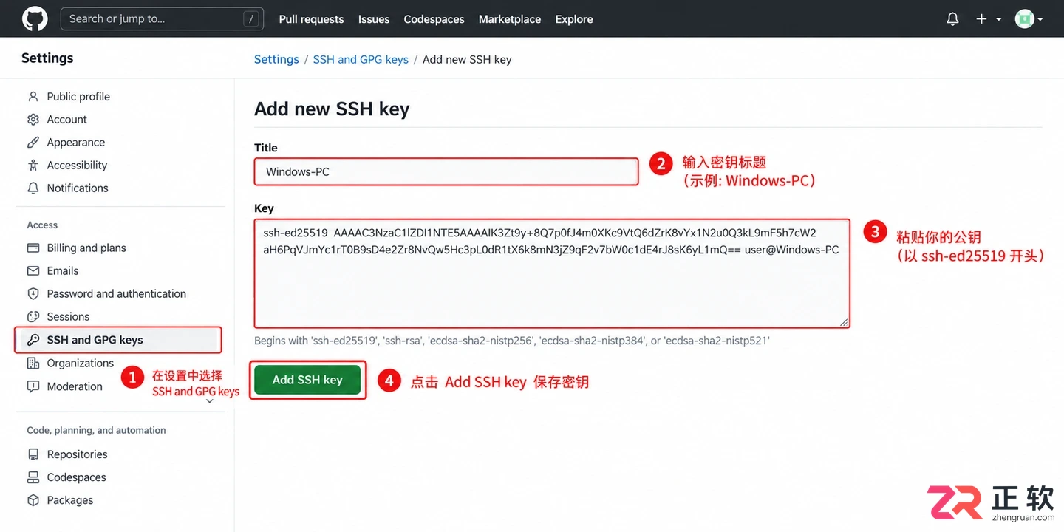Click the Codespaces icon in sidebar
Image resolution: width=1064 pixels, height=532 pixels.
(x=33, y=477)
